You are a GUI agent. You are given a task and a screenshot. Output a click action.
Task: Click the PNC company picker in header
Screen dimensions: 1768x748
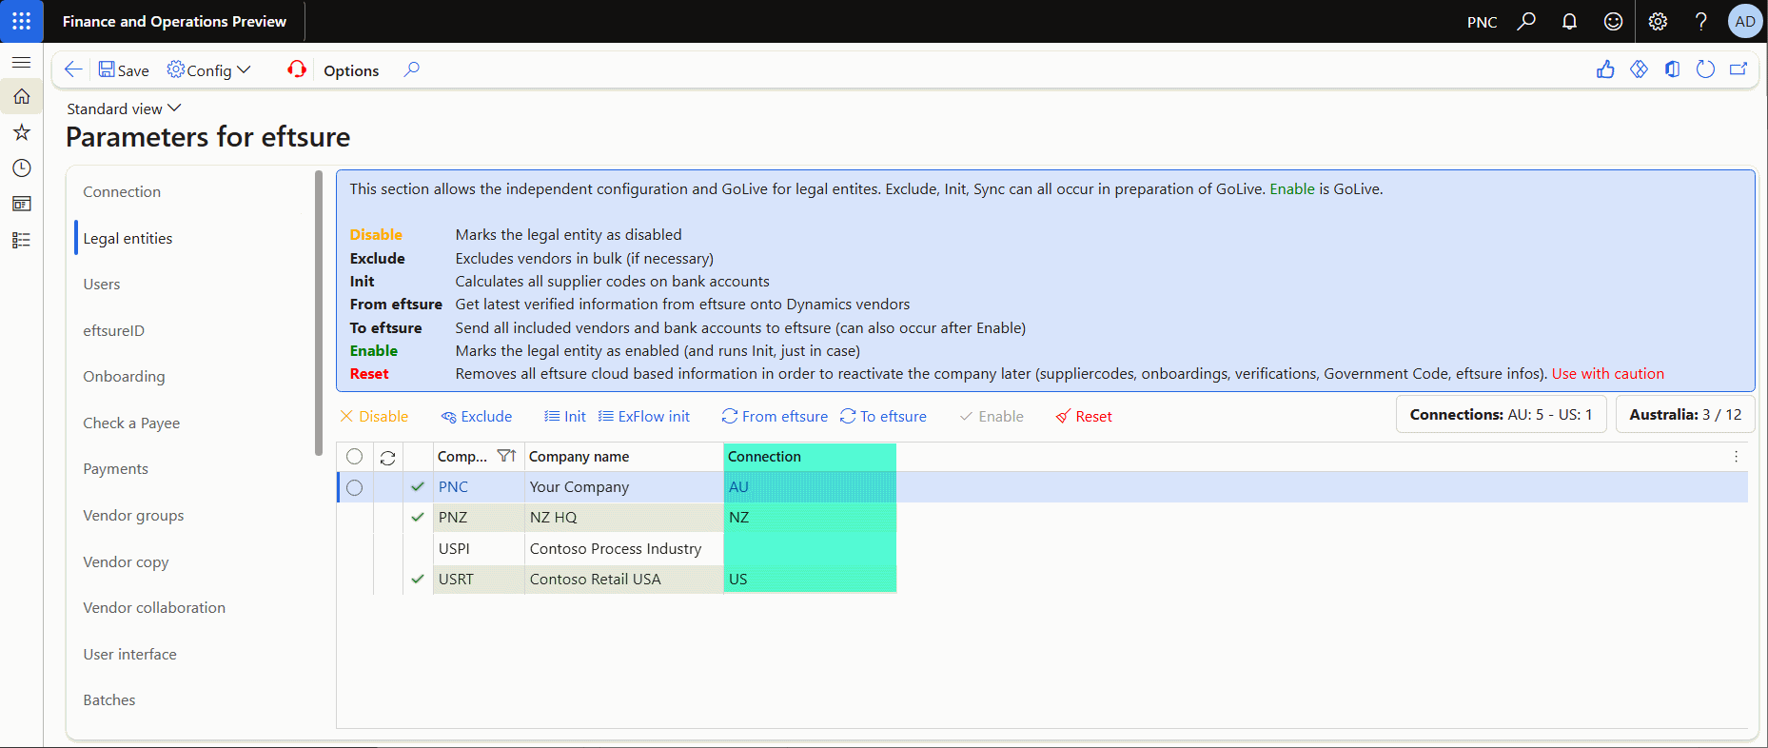pos(1482,22)
